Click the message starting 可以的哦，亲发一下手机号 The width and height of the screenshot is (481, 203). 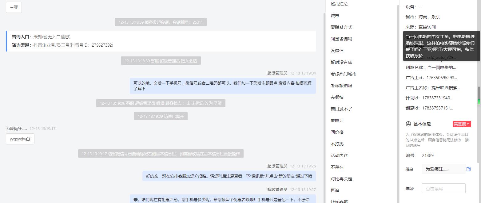(223, 86)
